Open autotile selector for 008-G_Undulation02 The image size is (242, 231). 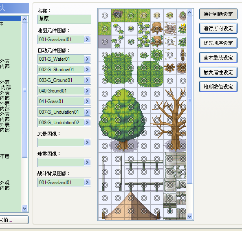click(87, 122)
